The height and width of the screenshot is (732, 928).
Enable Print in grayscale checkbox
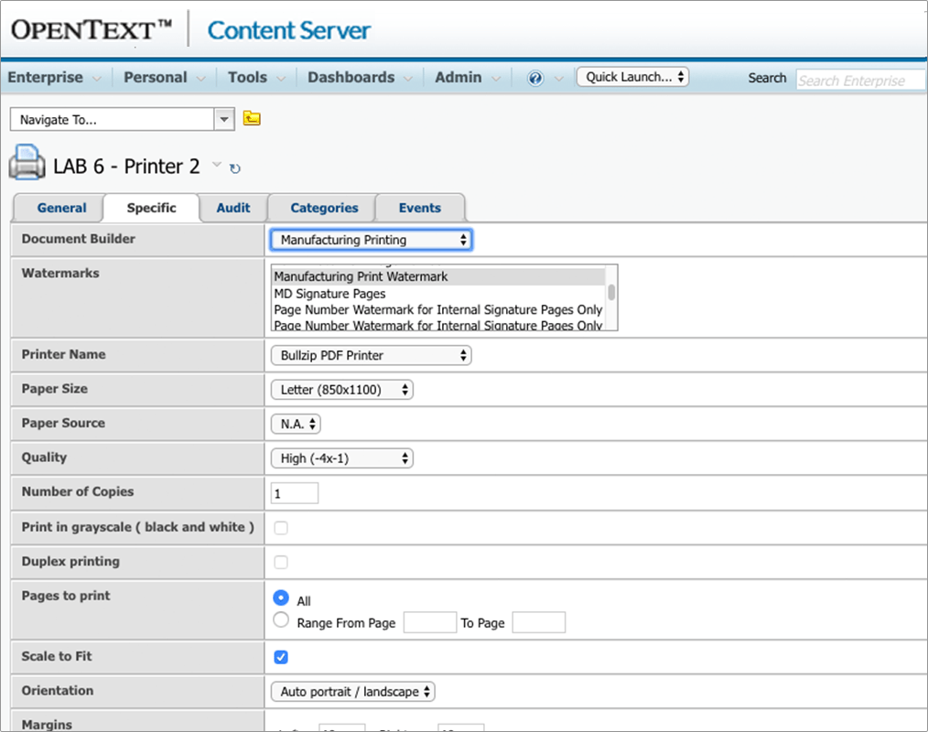coord(281,528)
